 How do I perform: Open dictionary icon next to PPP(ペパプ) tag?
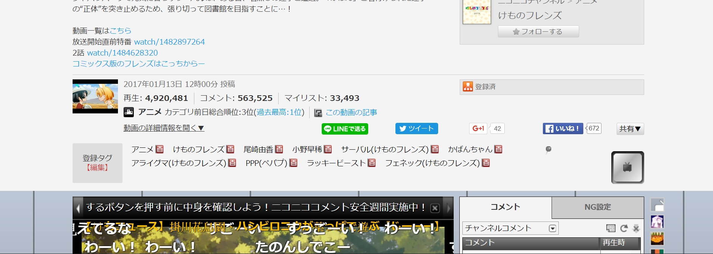point(293,163)
